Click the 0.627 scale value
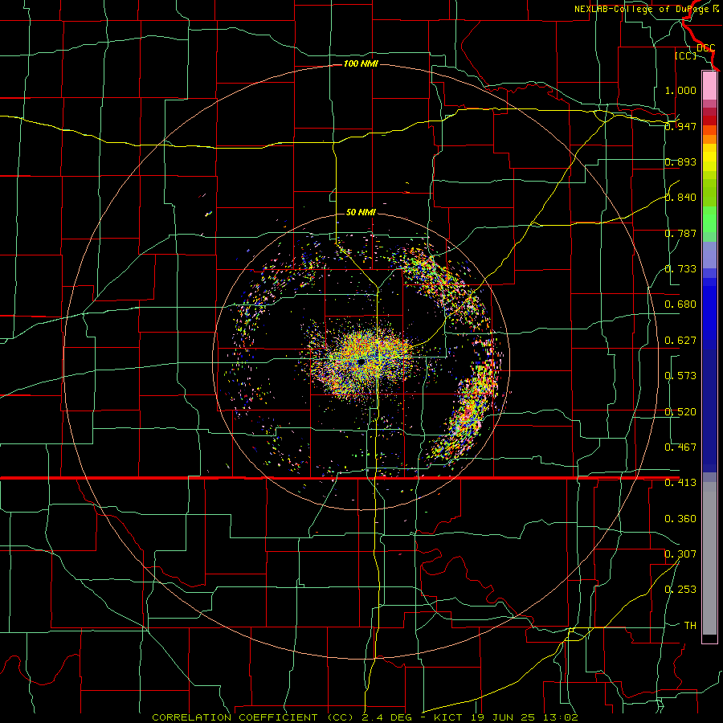723x723 pixels. [680, 341]
